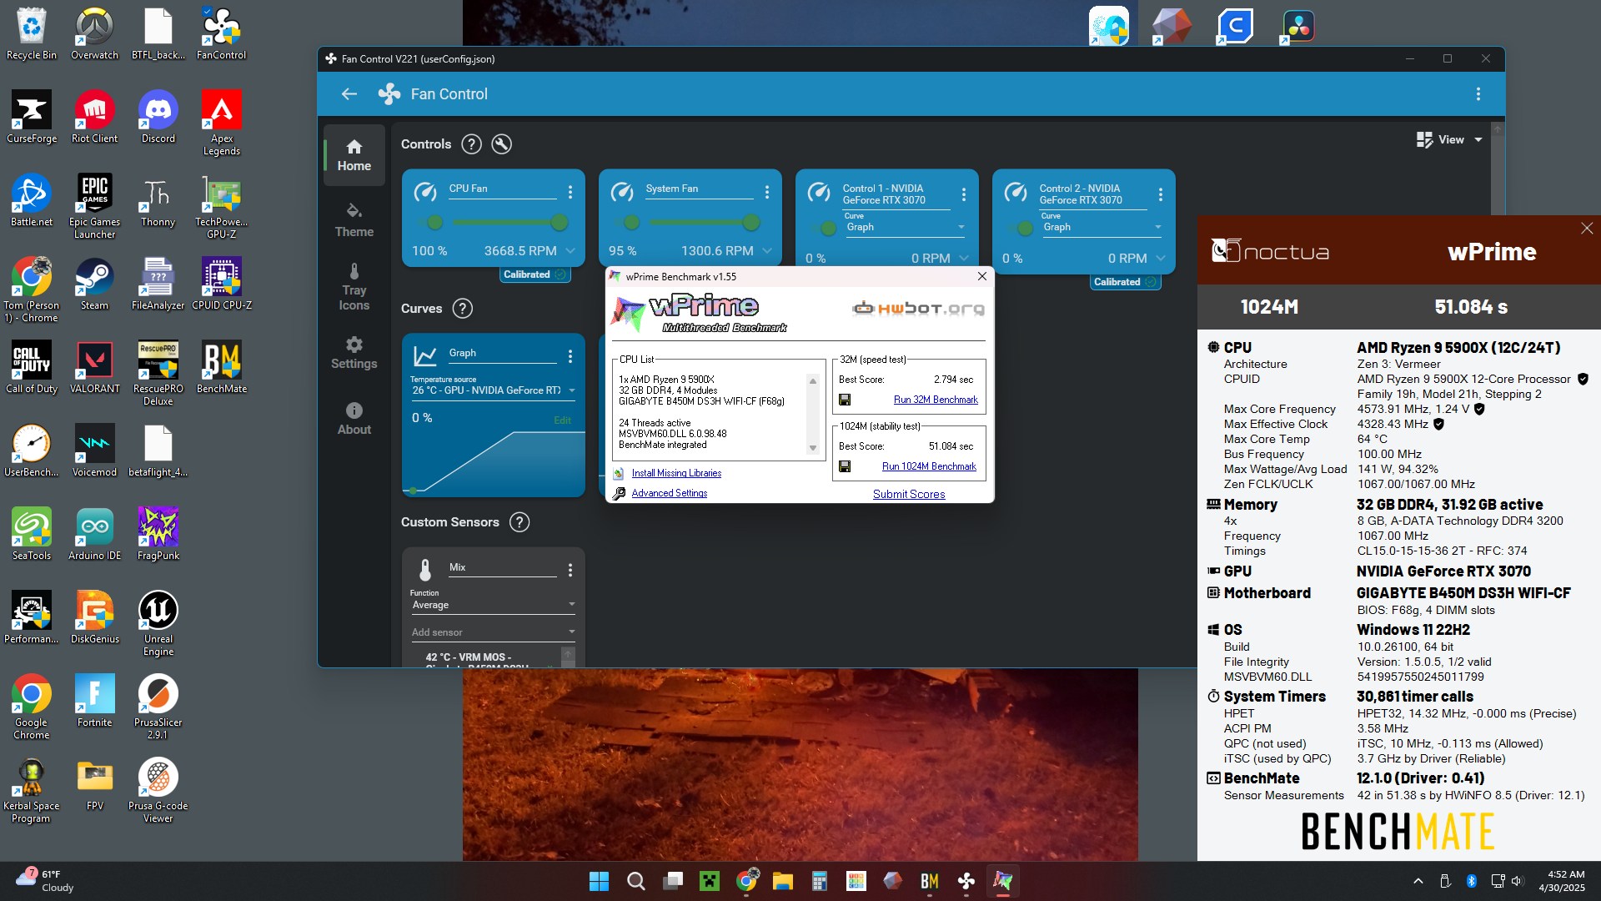1601x901 pixels.
Task: Open the CPUID CPU-Z desktop icon
Action: click(222, 284)
